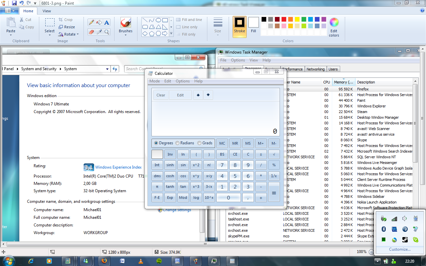The height and width of the screenshot is (266, 426).
Task: Click the Windows Start orb
Action: tap(9, 260)
